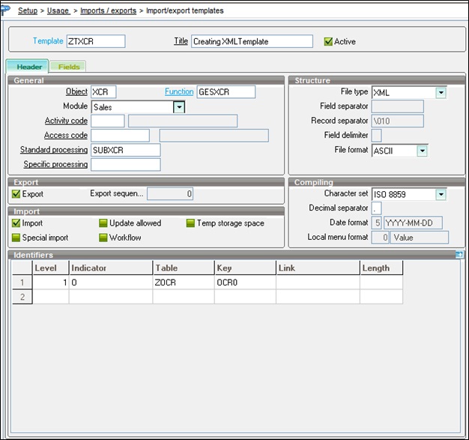
Task: Click the YYYY-MM-DD date format text
Action: click(x=413, y=223)
